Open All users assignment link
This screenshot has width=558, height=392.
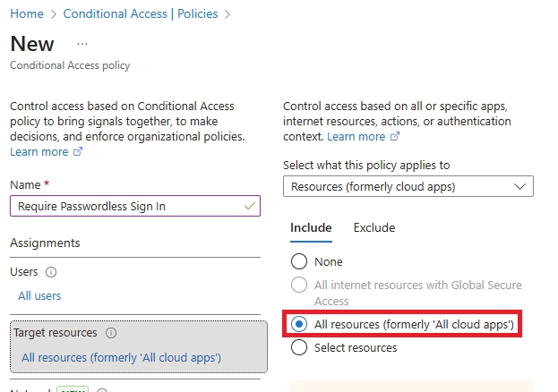[39, 295]
